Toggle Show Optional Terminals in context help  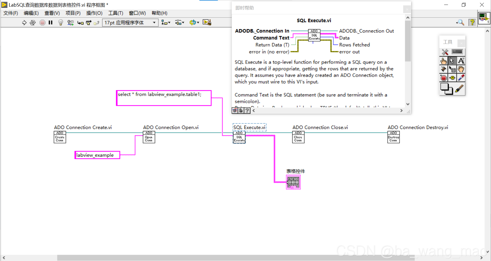[235, 111]
